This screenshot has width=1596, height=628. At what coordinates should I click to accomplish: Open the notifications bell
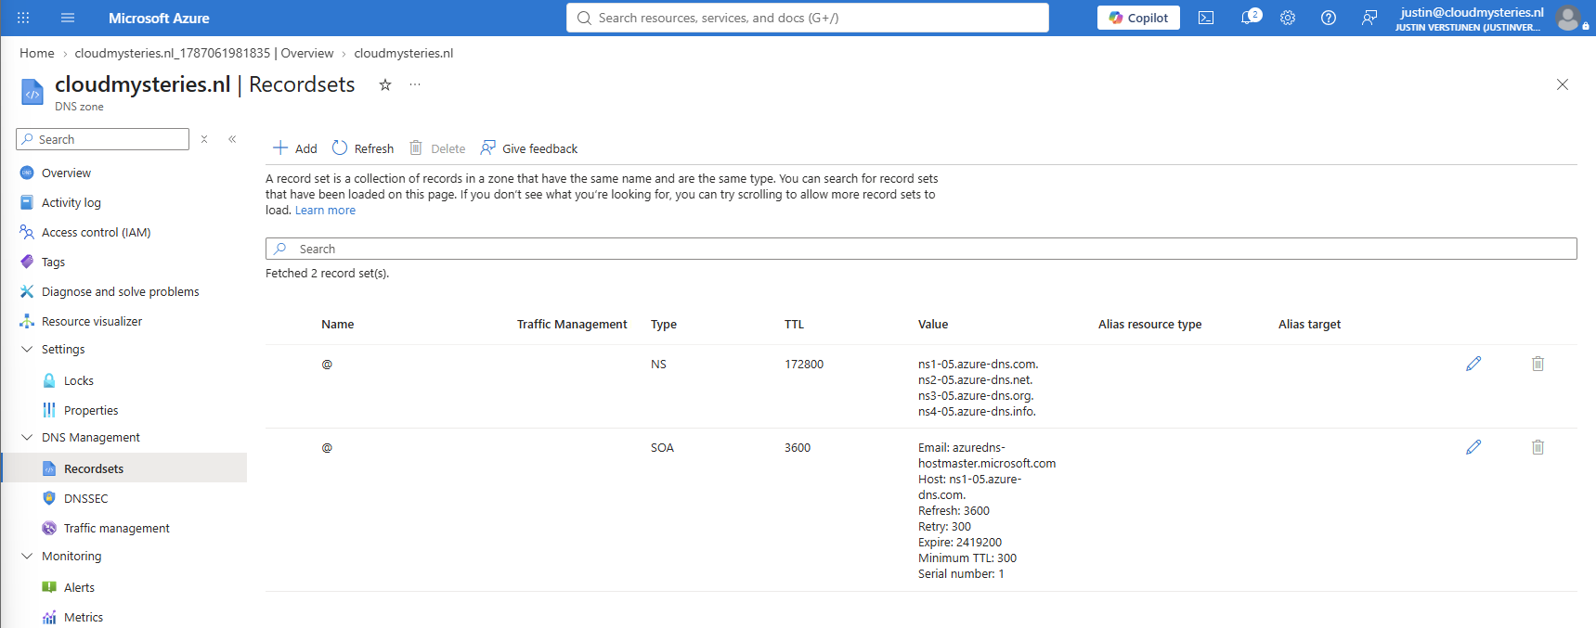[1250, 18]
